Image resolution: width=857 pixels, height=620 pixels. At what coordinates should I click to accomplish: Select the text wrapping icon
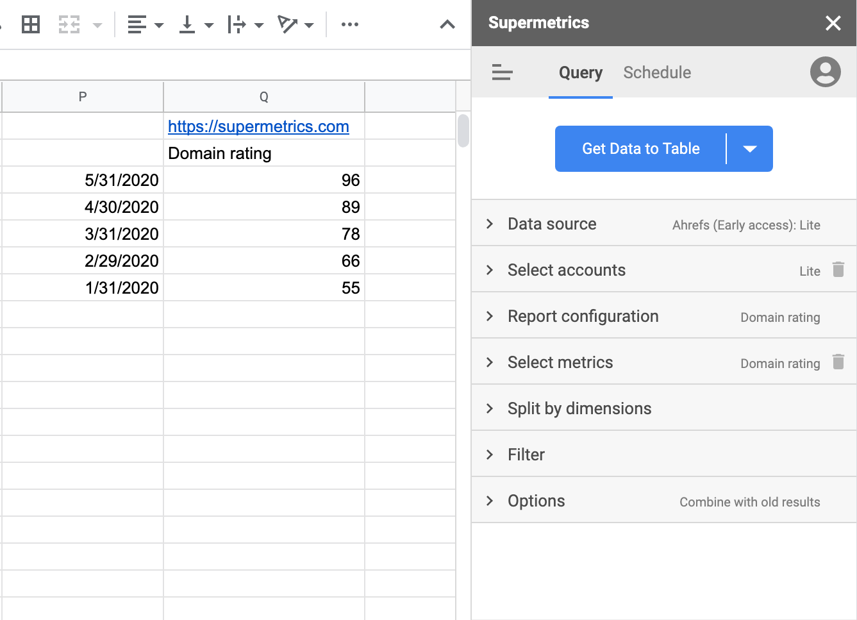click(x=237, y=25)
